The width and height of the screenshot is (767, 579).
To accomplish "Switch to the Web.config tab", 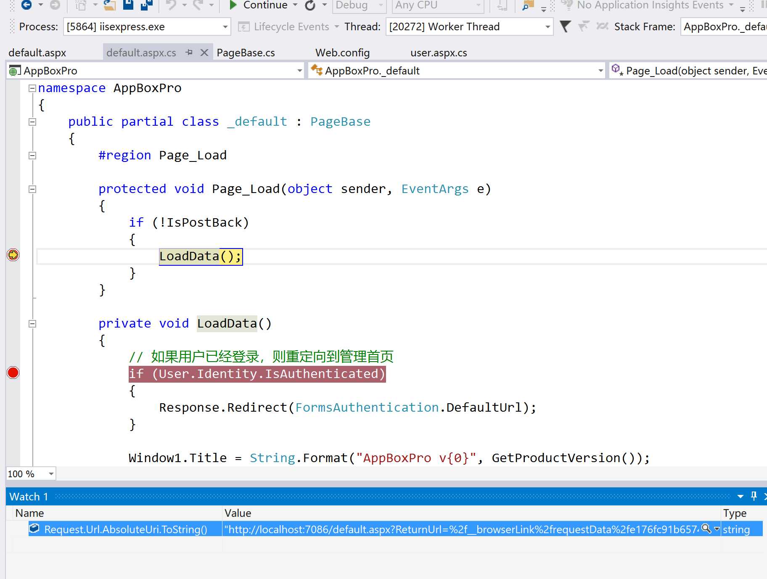I will click(343, 53).
